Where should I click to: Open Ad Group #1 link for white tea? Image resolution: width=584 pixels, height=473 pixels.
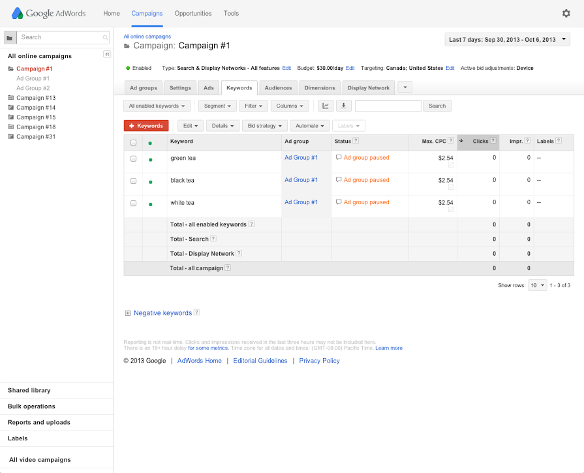[x=301, y=202]
